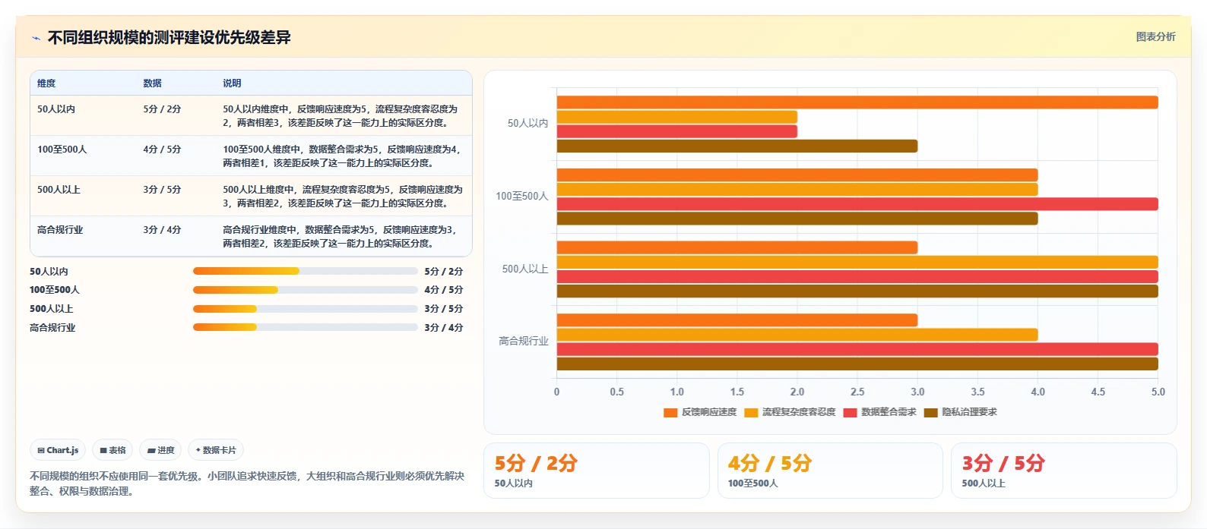
Task: Click the 5分 / 2分 data card
Action: click(597, 471)
